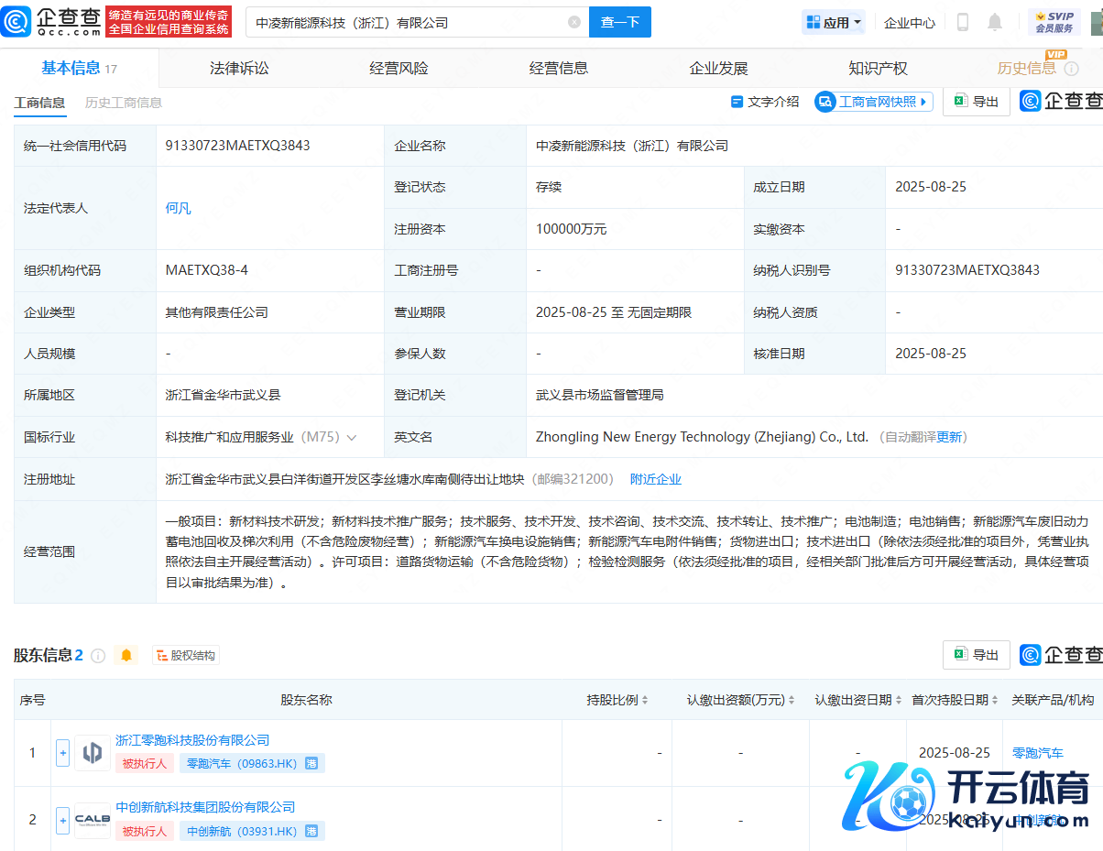This screenshot has width=1103, height=851.
Task: Click the mobile phone icon in header
Action: (963, 22)
